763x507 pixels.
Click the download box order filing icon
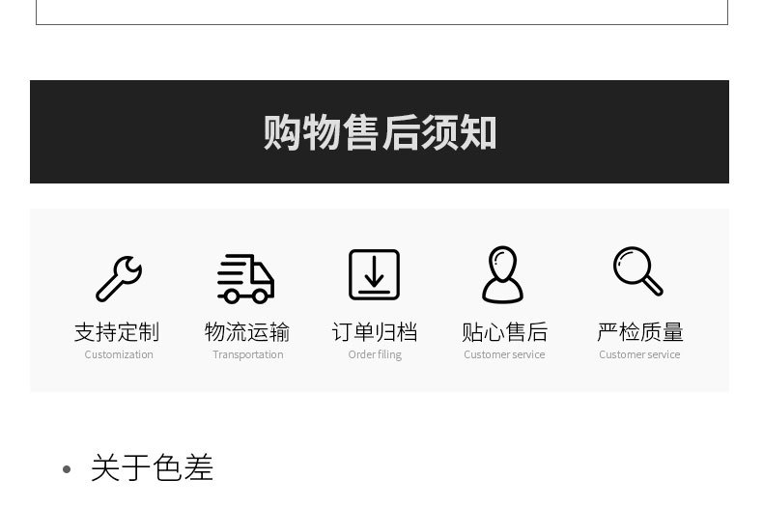click(374, 275)
